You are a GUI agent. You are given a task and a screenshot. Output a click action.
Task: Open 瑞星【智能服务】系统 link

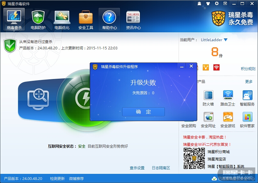(226, 167)
